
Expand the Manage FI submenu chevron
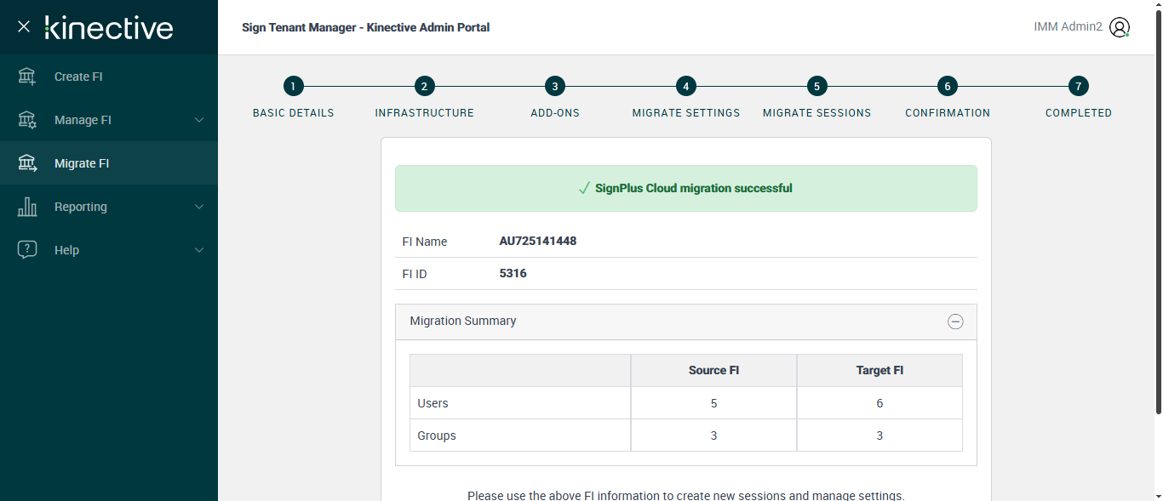pos(199,120)
